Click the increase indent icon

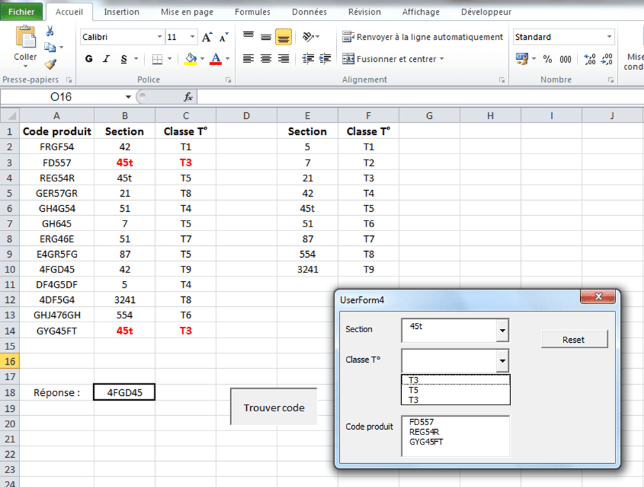[x=325, y=59]
